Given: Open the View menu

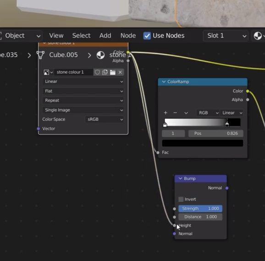Looking at the screenshot, I should 56,36.
